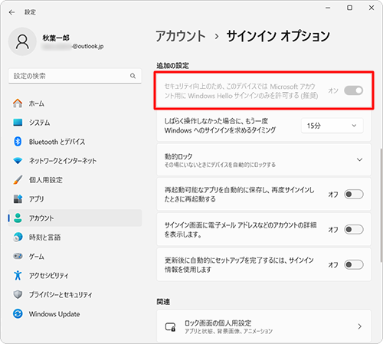
Task: Toggle 更新後に自動的にセットアップ switch
Action: coord(353,264)
